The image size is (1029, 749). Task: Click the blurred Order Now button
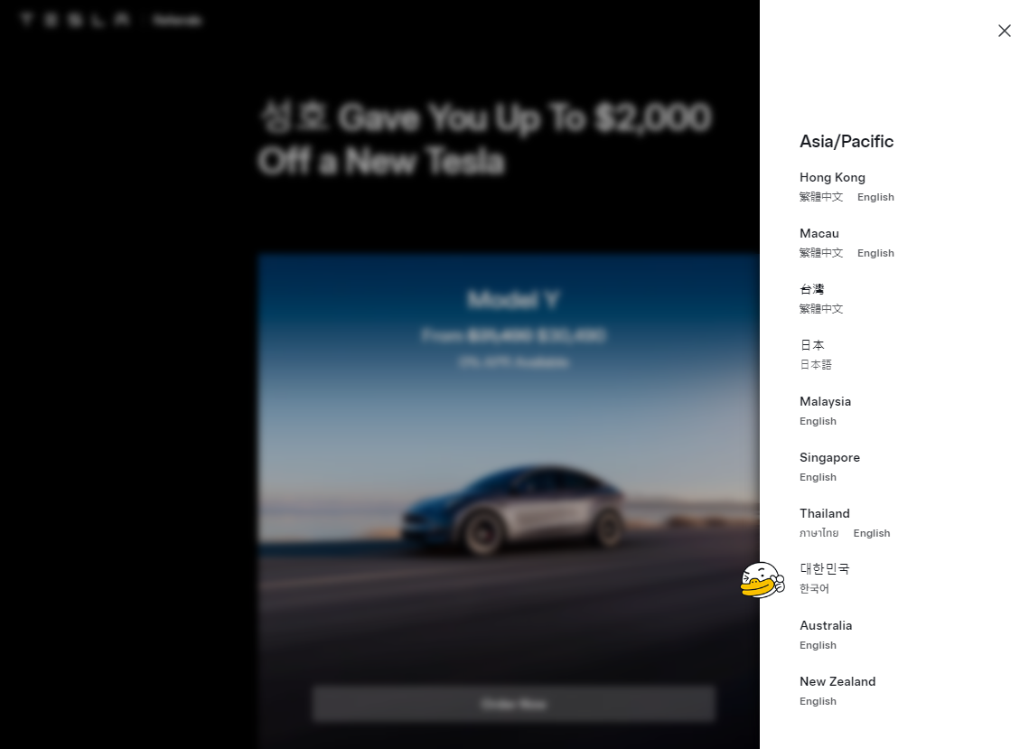pyautogui.click(x=514, y=704)
